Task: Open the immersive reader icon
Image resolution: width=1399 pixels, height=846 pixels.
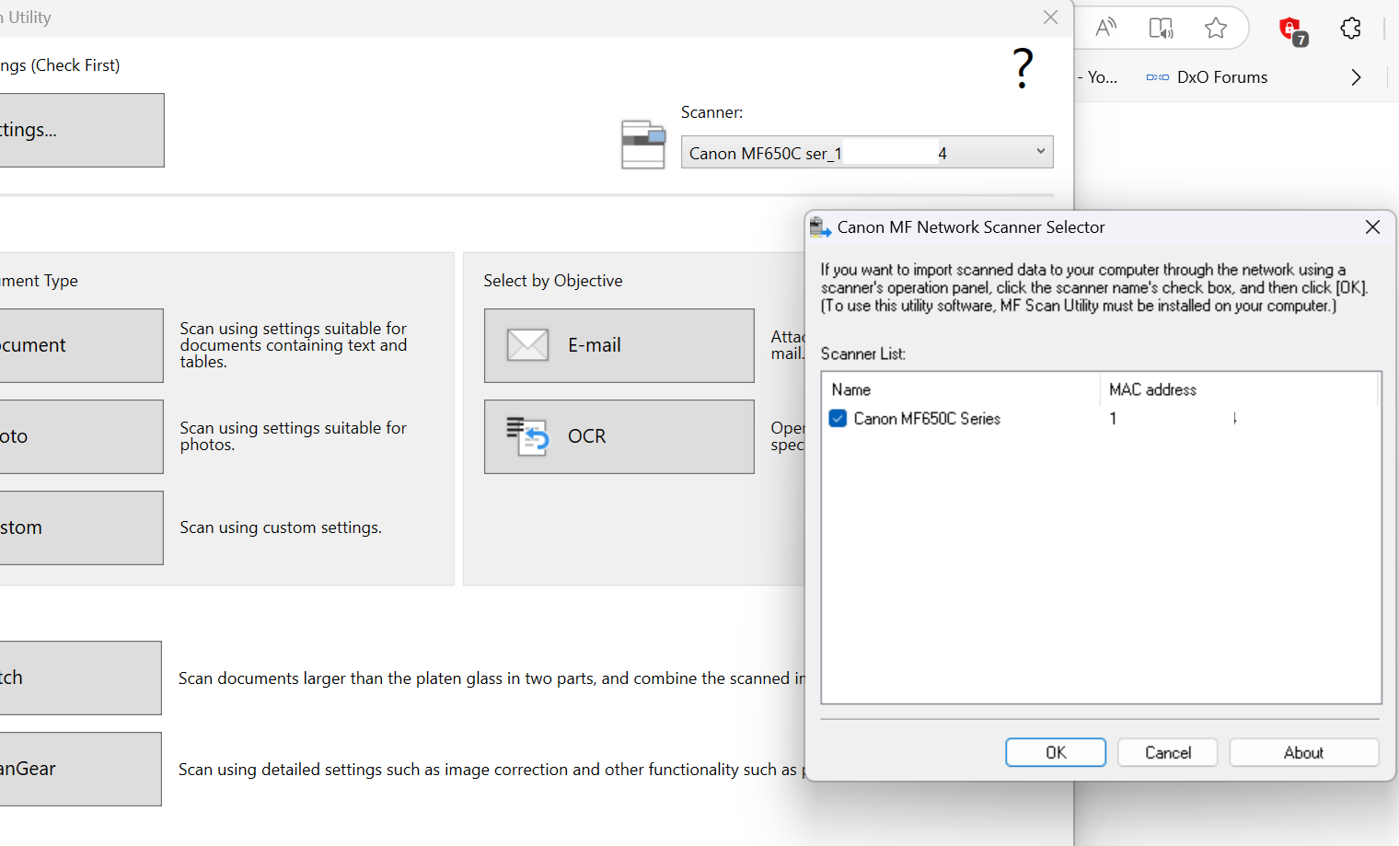Action: point(1161,28)
